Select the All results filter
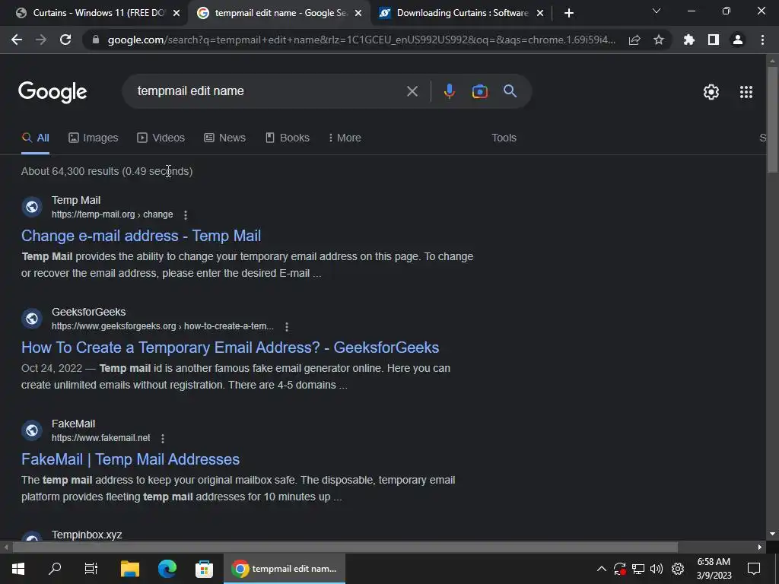 pyautogui.click(x=35, y=138)
